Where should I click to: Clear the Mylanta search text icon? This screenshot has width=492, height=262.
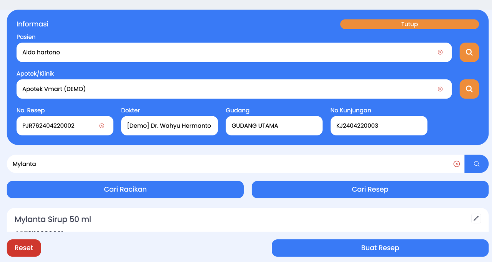pyautogui.click(x=457, y=164)
